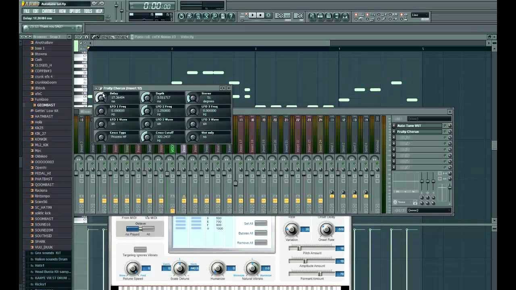
Task: Open the mixer window toolbar icon
Action: point(345,17)
